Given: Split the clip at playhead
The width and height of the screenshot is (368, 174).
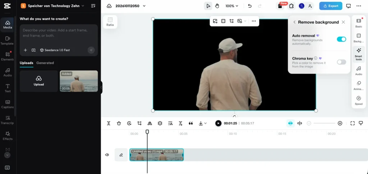Looking at the screenshot, I should click(x=109, y=123).
